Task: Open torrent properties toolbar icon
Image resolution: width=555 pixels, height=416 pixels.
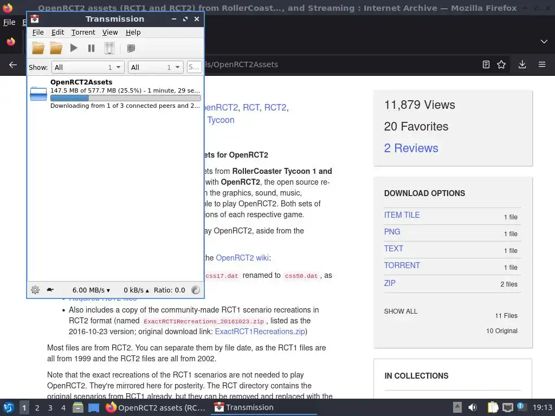Action: (x=131, y=48)
